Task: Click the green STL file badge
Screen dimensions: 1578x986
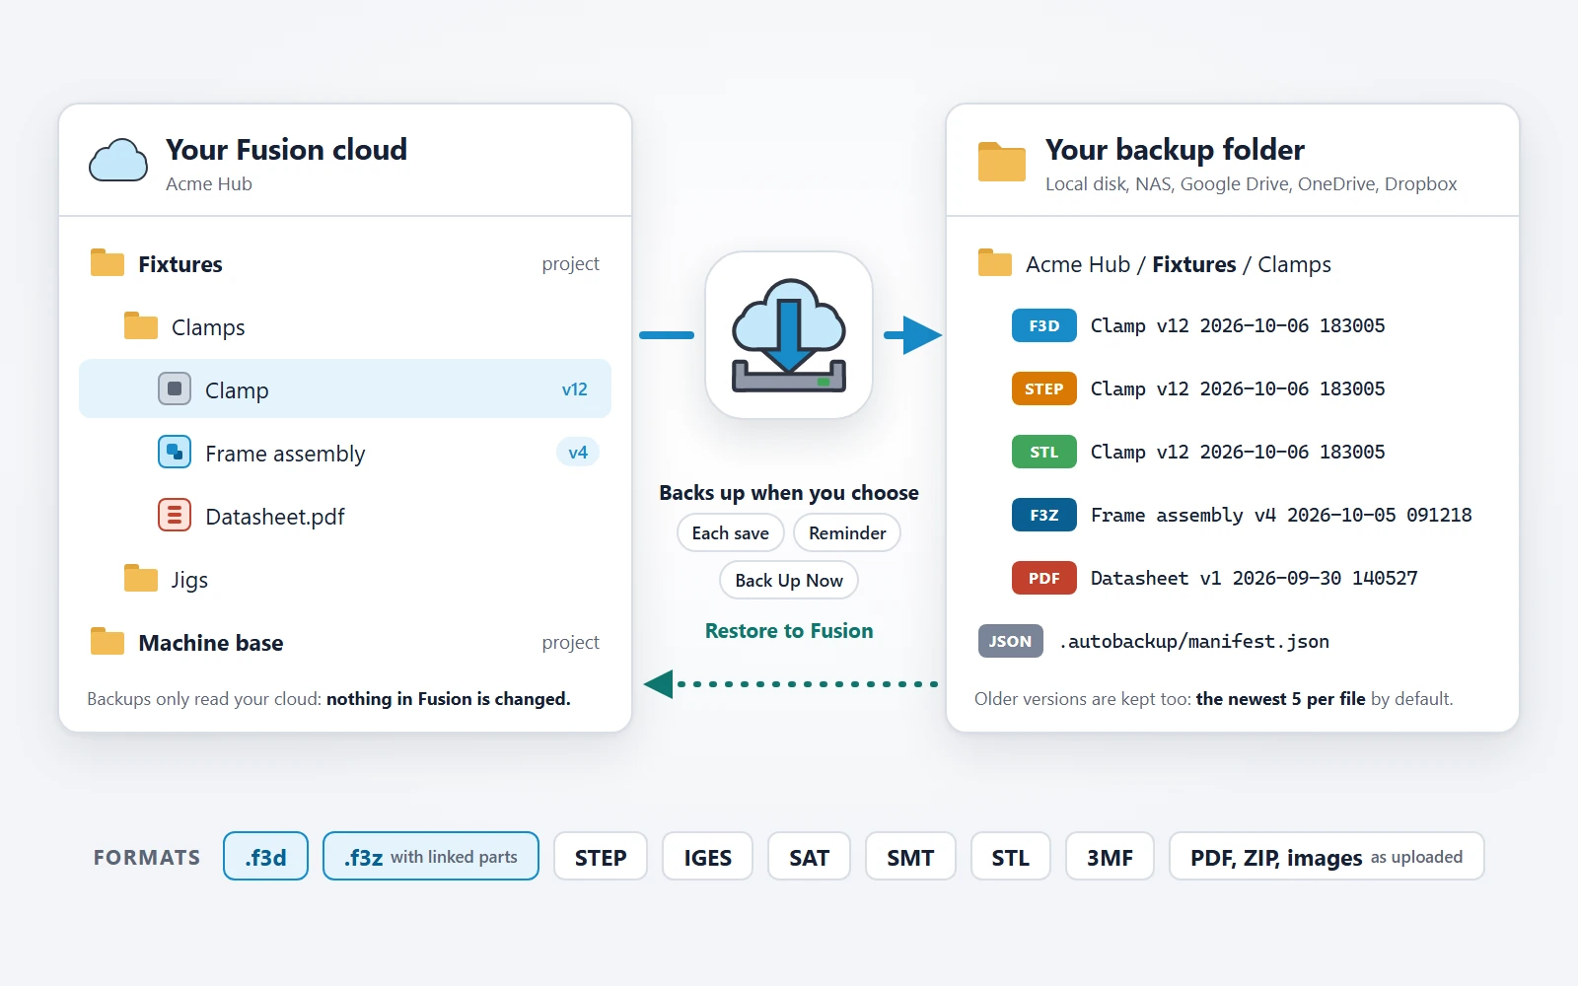Action: pos(1044,452)
